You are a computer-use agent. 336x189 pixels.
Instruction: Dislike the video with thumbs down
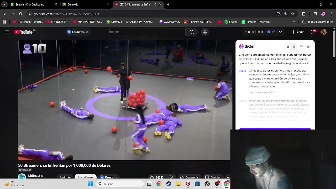pos(171,177)
